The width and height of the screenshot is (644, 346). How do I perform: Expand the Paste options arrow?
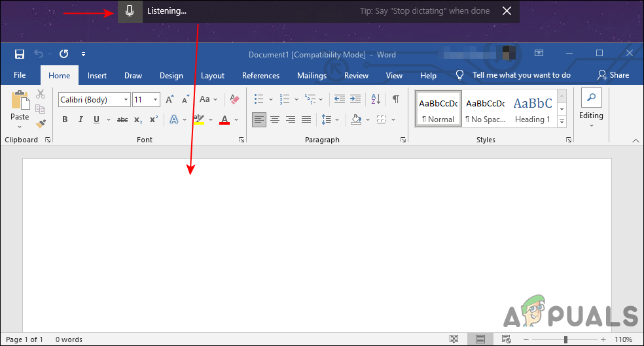[x=20, y=127]
